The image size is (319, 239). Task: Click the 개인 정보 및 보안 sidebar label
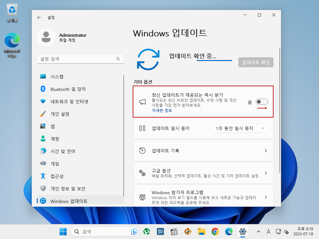tap(68, 189)
